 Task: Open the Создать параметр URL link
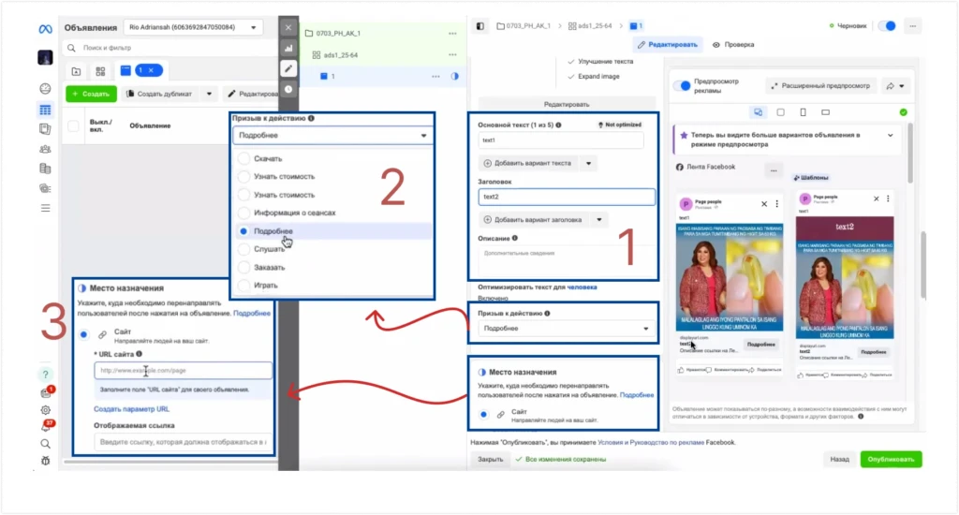tap(131, 409)
